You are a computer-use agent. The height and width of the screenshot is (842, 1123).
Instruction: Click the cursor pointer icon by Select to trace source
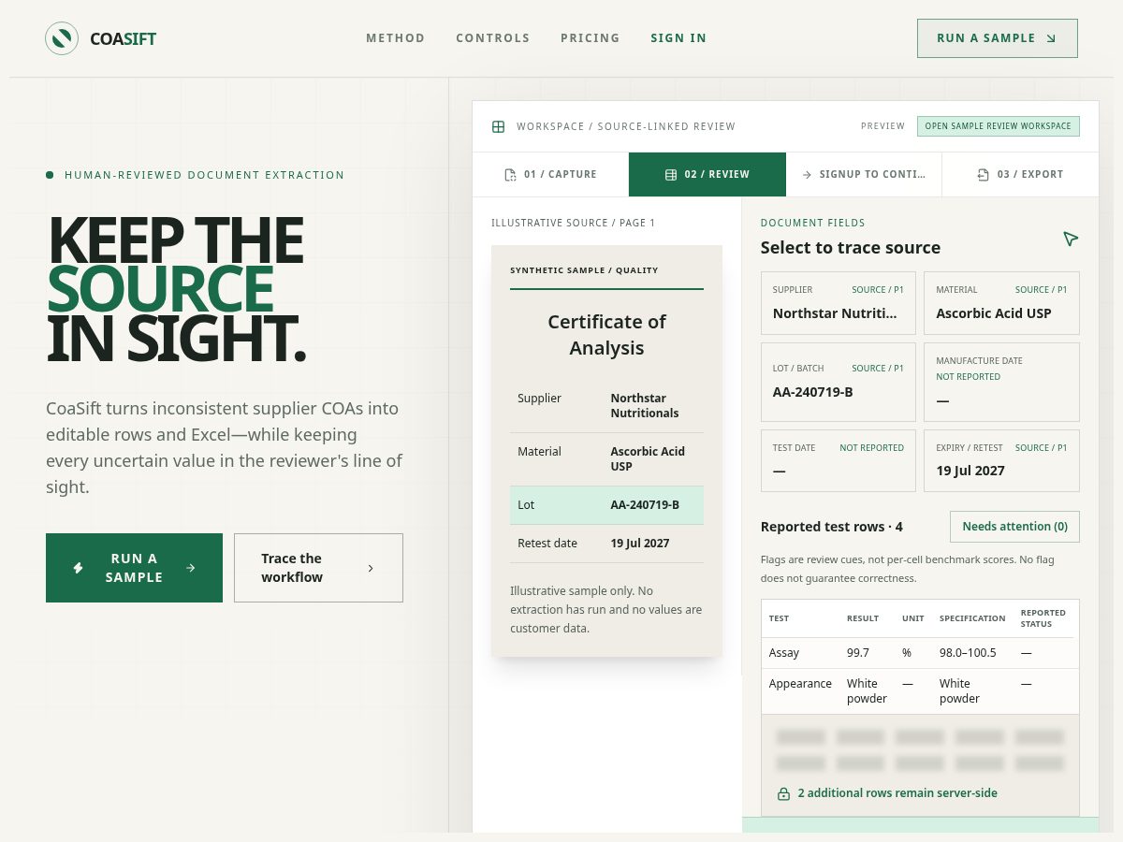click(x=1071, y=240)
